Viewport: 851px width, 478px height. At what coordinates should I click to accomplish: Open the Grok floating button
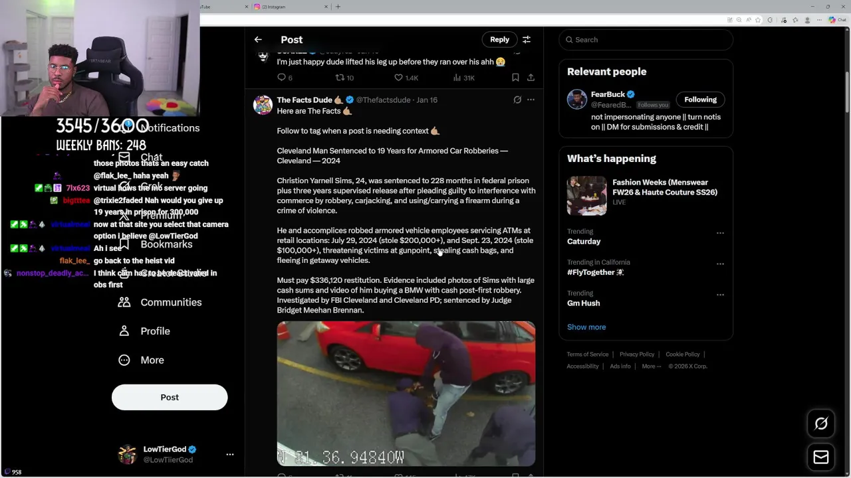(821, 424)
